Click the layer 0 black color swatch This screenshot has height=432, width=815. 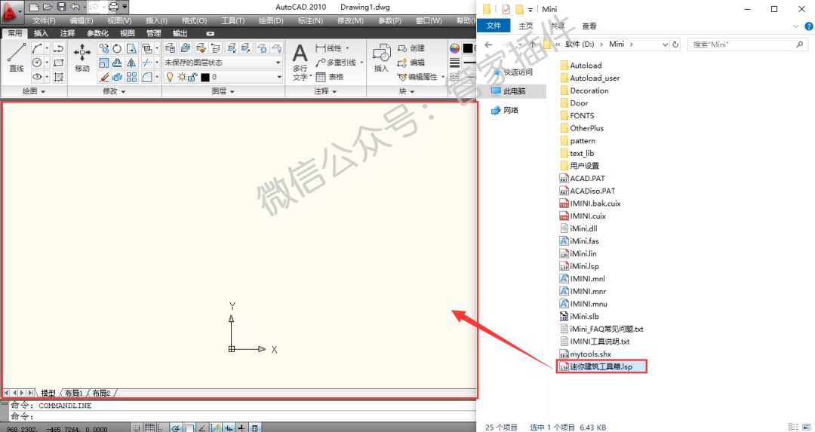[205, 78]
